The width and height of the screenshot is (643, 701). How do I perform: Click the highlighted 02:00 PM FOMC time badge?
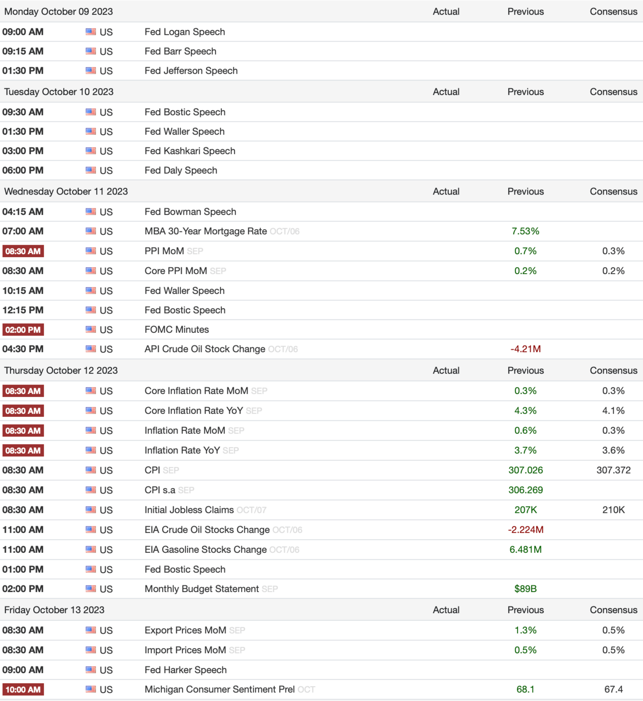tap(23, 330)
